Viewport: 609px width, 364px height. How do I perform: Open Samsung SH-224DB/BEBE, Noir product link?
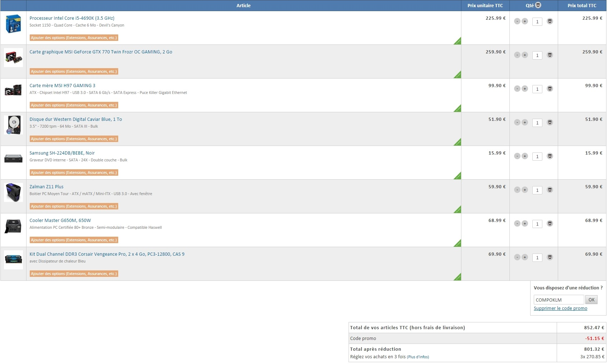click(62, 153)
